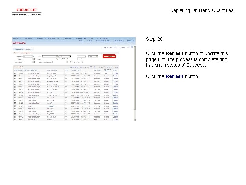
Task: Click the Name field lookup magnifier icon
Action: (x=57, y=59)
